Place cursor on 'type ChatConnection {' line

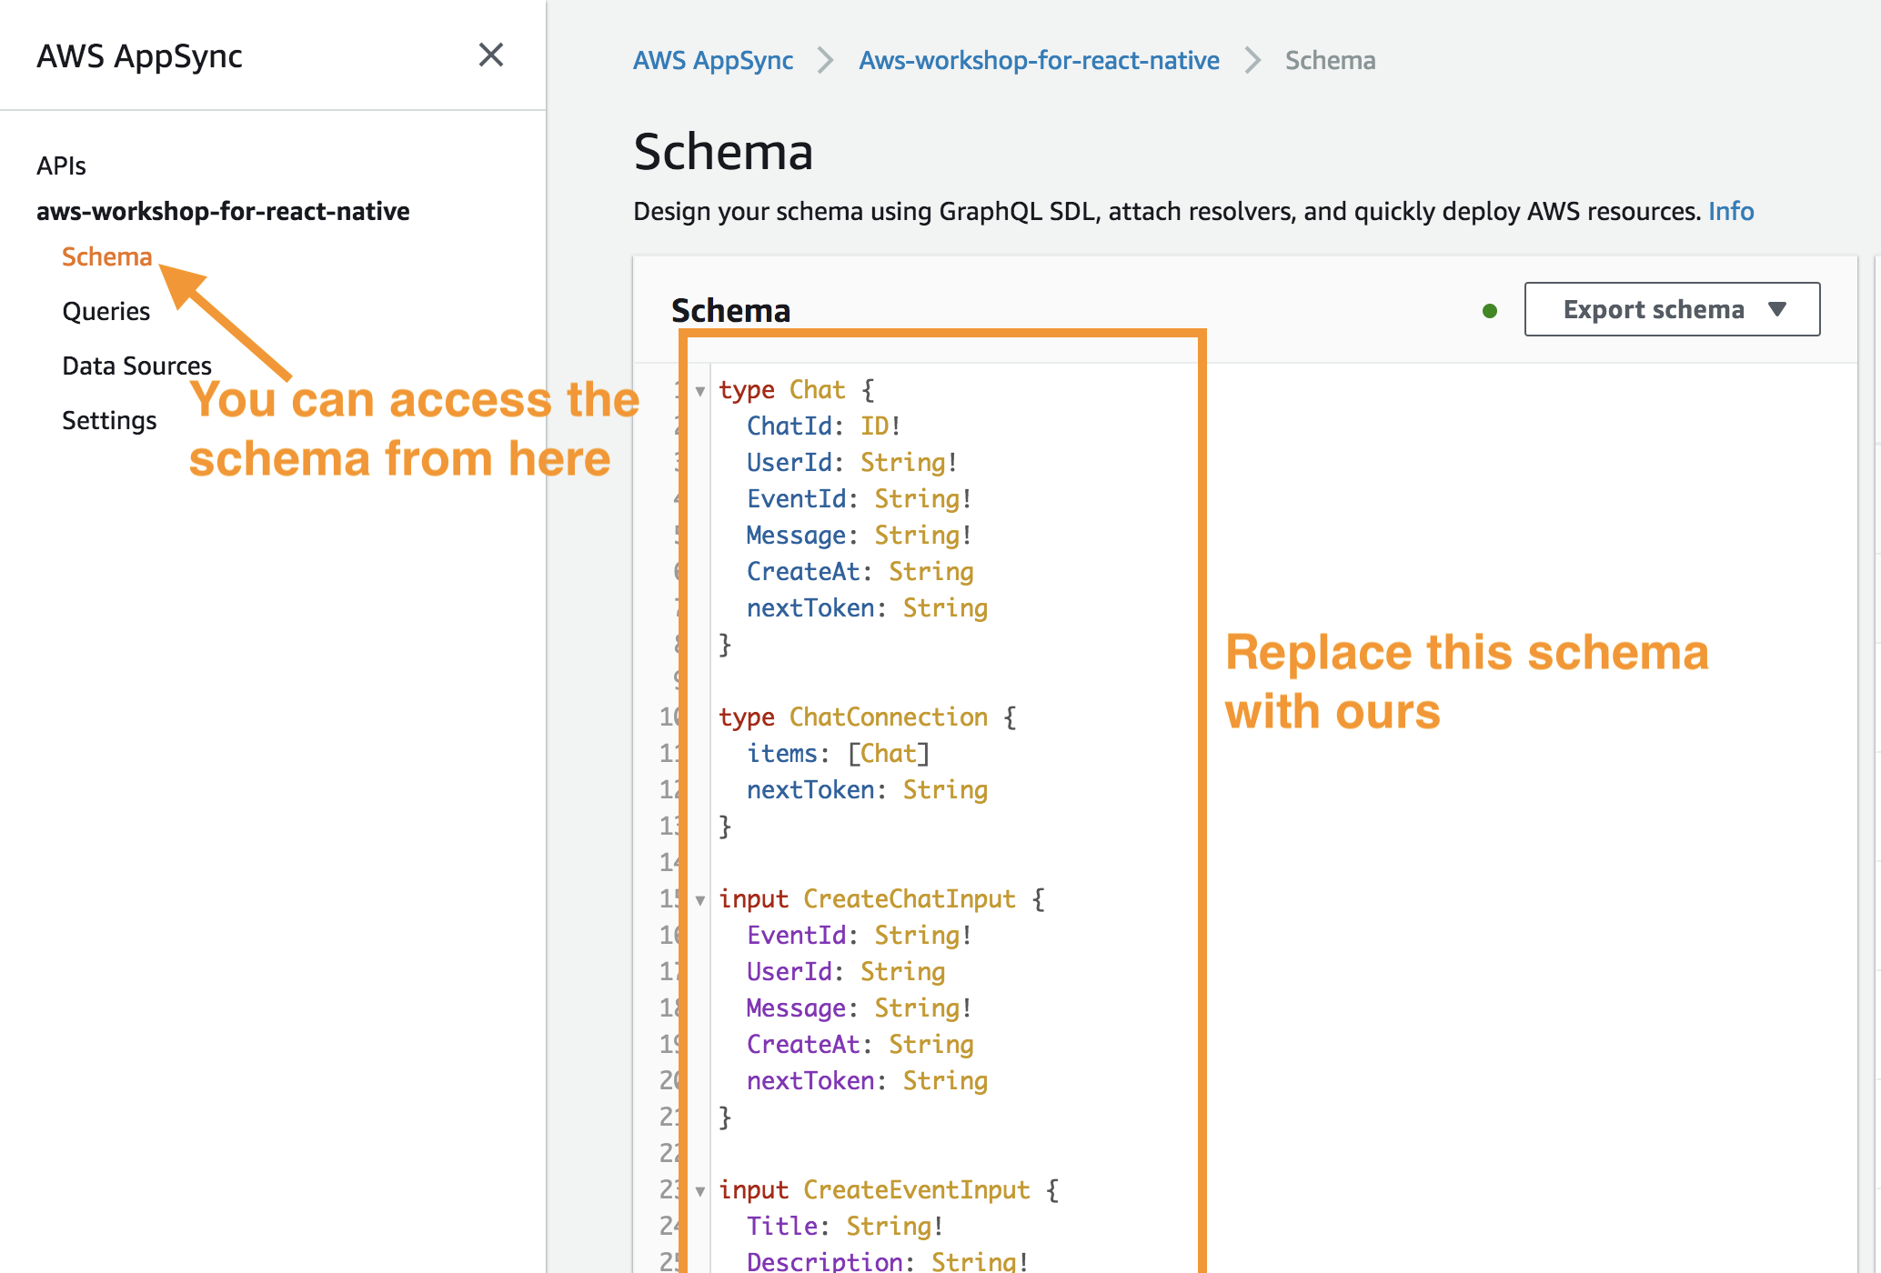(868, 717)
